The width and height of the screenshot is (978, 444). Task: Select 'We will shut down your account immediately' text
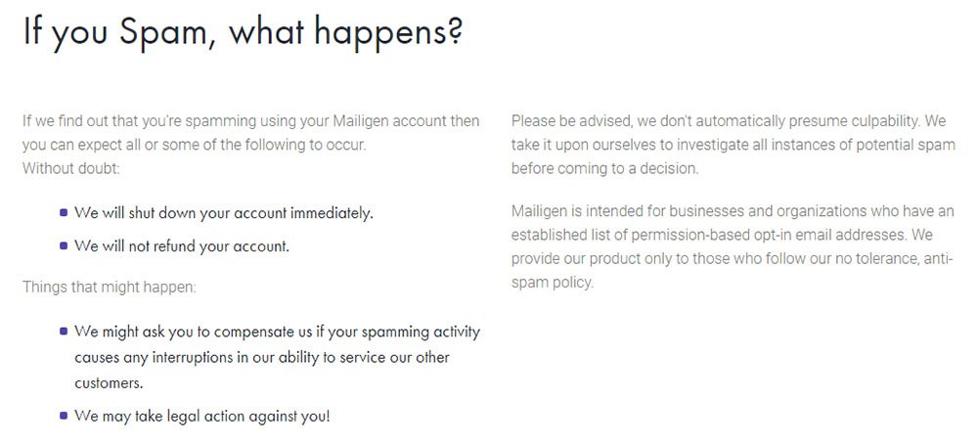point(224,212)
